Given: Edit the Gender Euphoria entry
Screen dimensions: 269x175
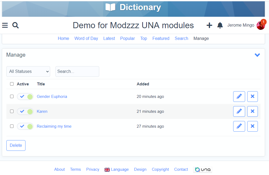Looking at the screenshot, I should pos(239,97).
